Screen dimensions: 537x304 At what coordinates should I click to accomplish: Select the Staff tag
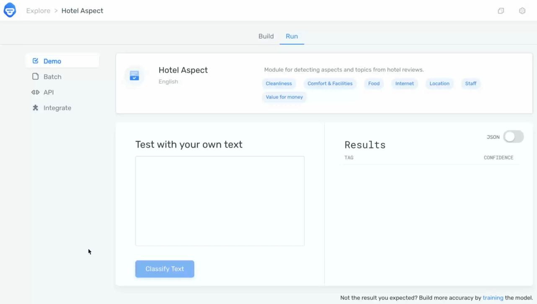point(471,84)
